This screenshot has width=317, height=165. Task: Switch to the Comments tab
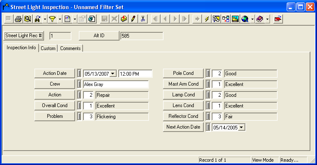point(71,48)
